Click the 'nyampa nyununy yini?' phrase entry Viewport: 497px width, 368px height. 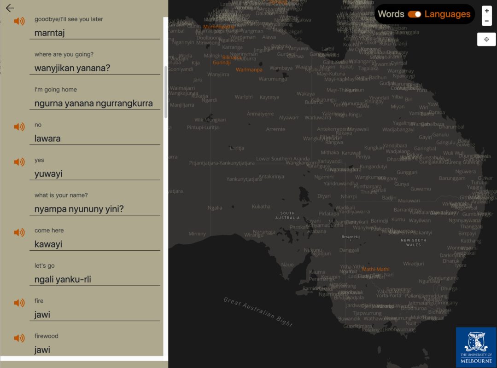[79, 209]
